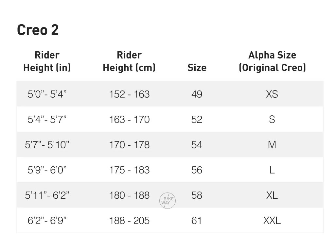This screenshot has height=251, width=335.
Task: Click size 56 in the table
Action: [197, 170]
